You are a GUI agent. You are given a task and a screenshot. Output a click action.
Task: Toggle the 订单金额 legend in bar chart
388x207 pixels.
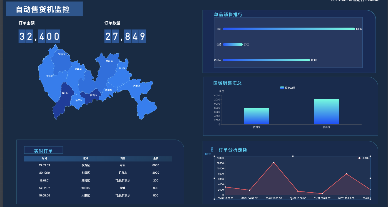click(x=287, y=88)
